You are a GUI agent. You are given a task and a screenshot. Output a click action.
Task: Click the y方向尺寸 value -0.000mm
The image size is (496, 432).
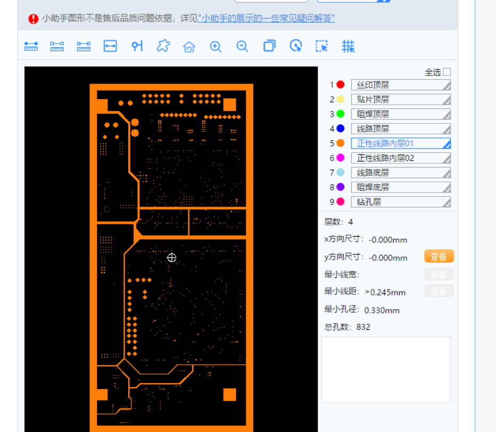pyautogui.click(x=388, y=258)
